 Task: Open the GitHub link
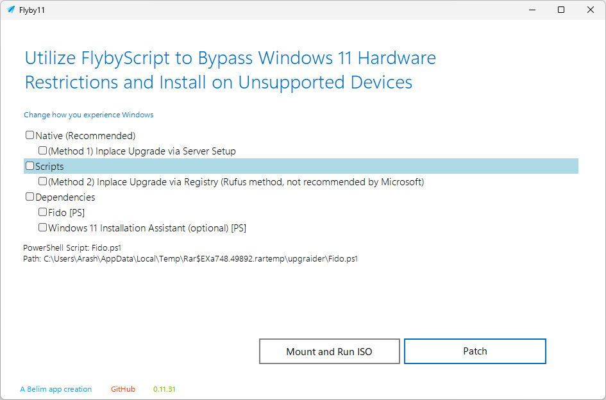coord(123,389)
